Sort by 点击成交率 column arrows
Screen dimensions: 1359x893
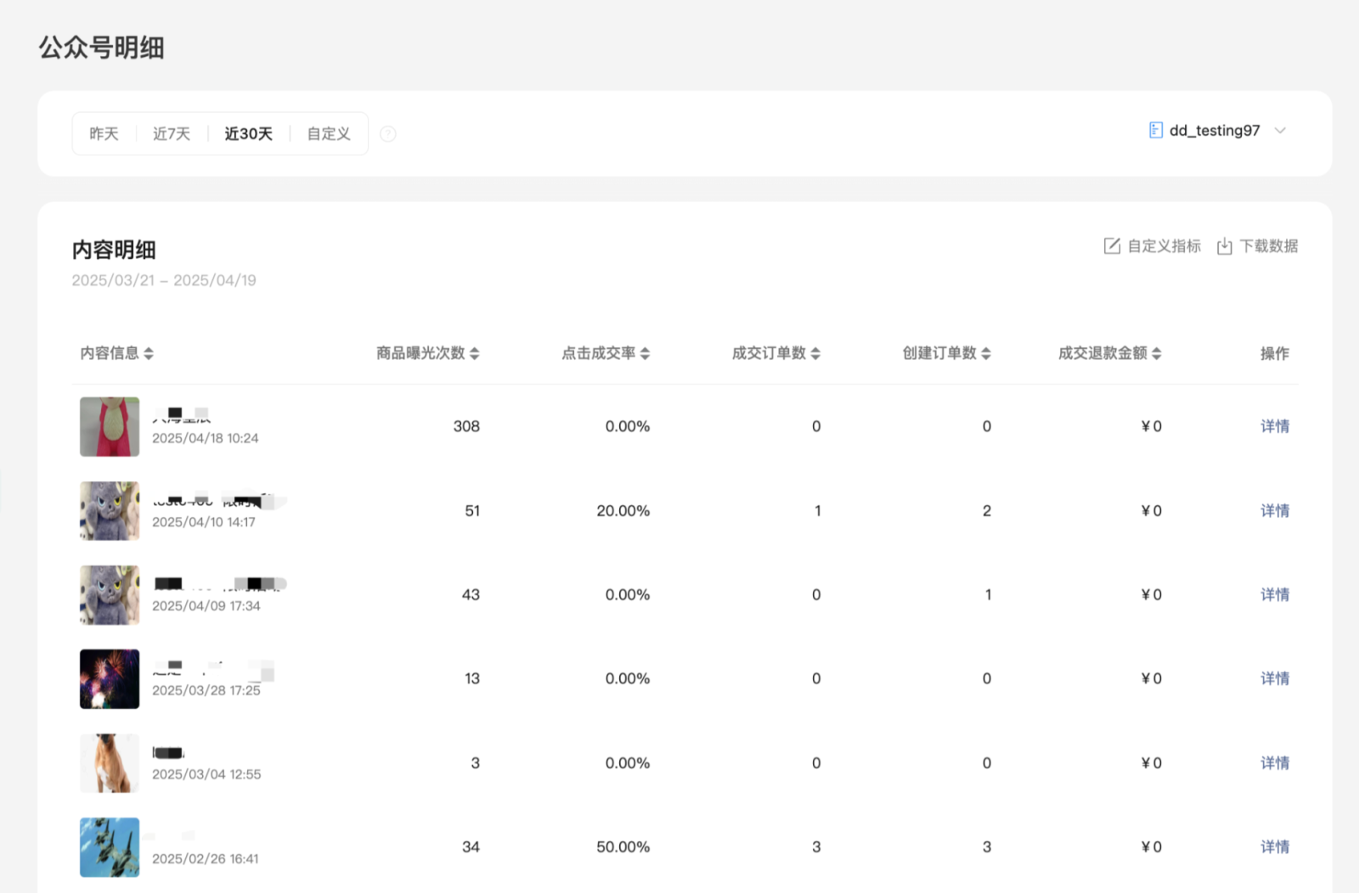645,353
